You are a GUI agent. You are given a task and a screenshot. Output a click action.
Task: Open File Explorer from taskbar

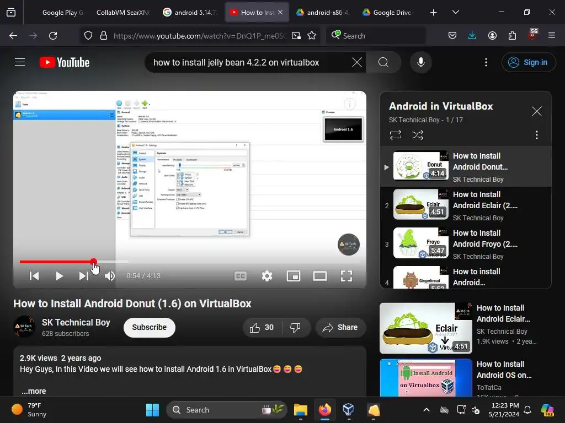pyautogui.click(x=301, y=410)
